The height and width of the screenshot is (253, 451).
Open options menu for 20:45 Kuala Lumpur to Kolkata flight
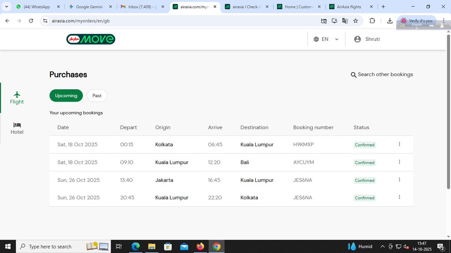pyautogui.click(x=399, y=197)
